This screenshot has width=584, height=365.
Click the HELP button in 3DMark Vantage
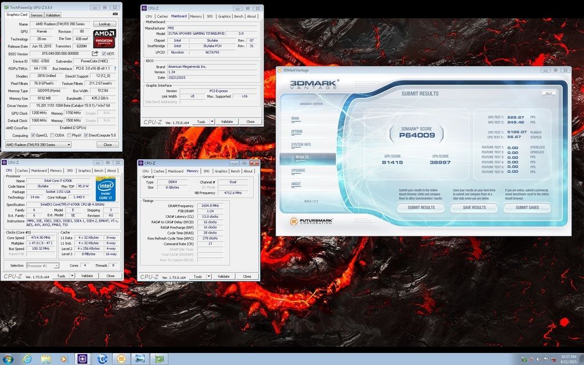[x=549, y=94]
